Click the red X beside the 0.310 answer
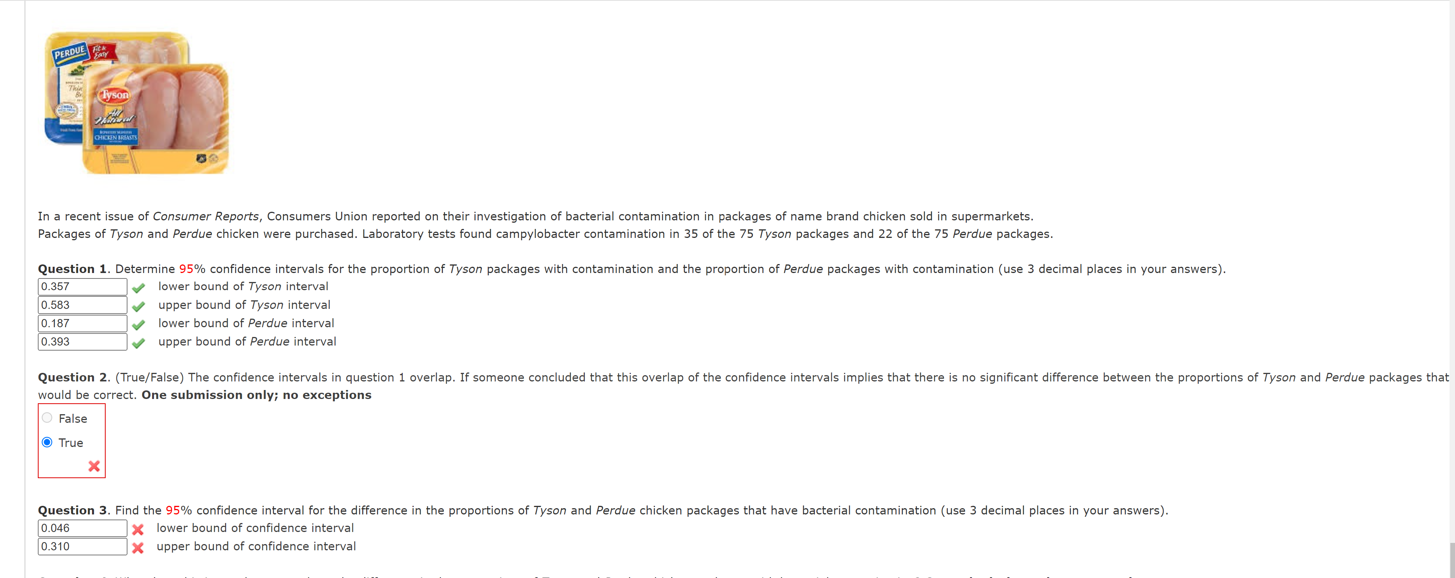The width and height of the screenshot is (1455, 578). [137, 548]
